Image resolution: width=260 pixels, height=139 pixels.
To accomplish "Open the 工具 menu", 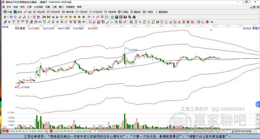I will coord(54,7).
